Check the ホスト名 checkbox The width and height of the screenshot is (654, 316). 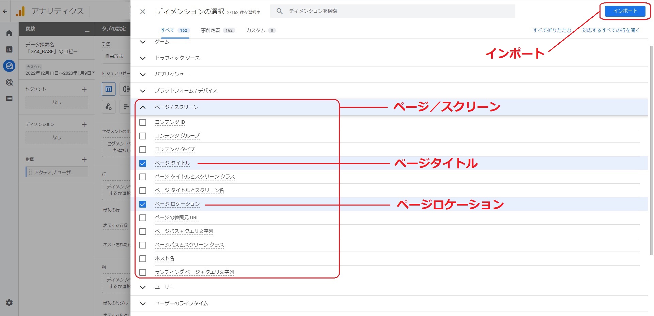coord(143,259)
